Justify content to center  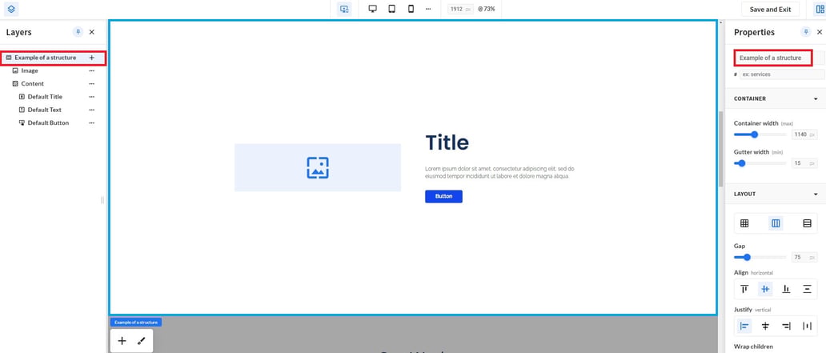(x=765, y=326)
